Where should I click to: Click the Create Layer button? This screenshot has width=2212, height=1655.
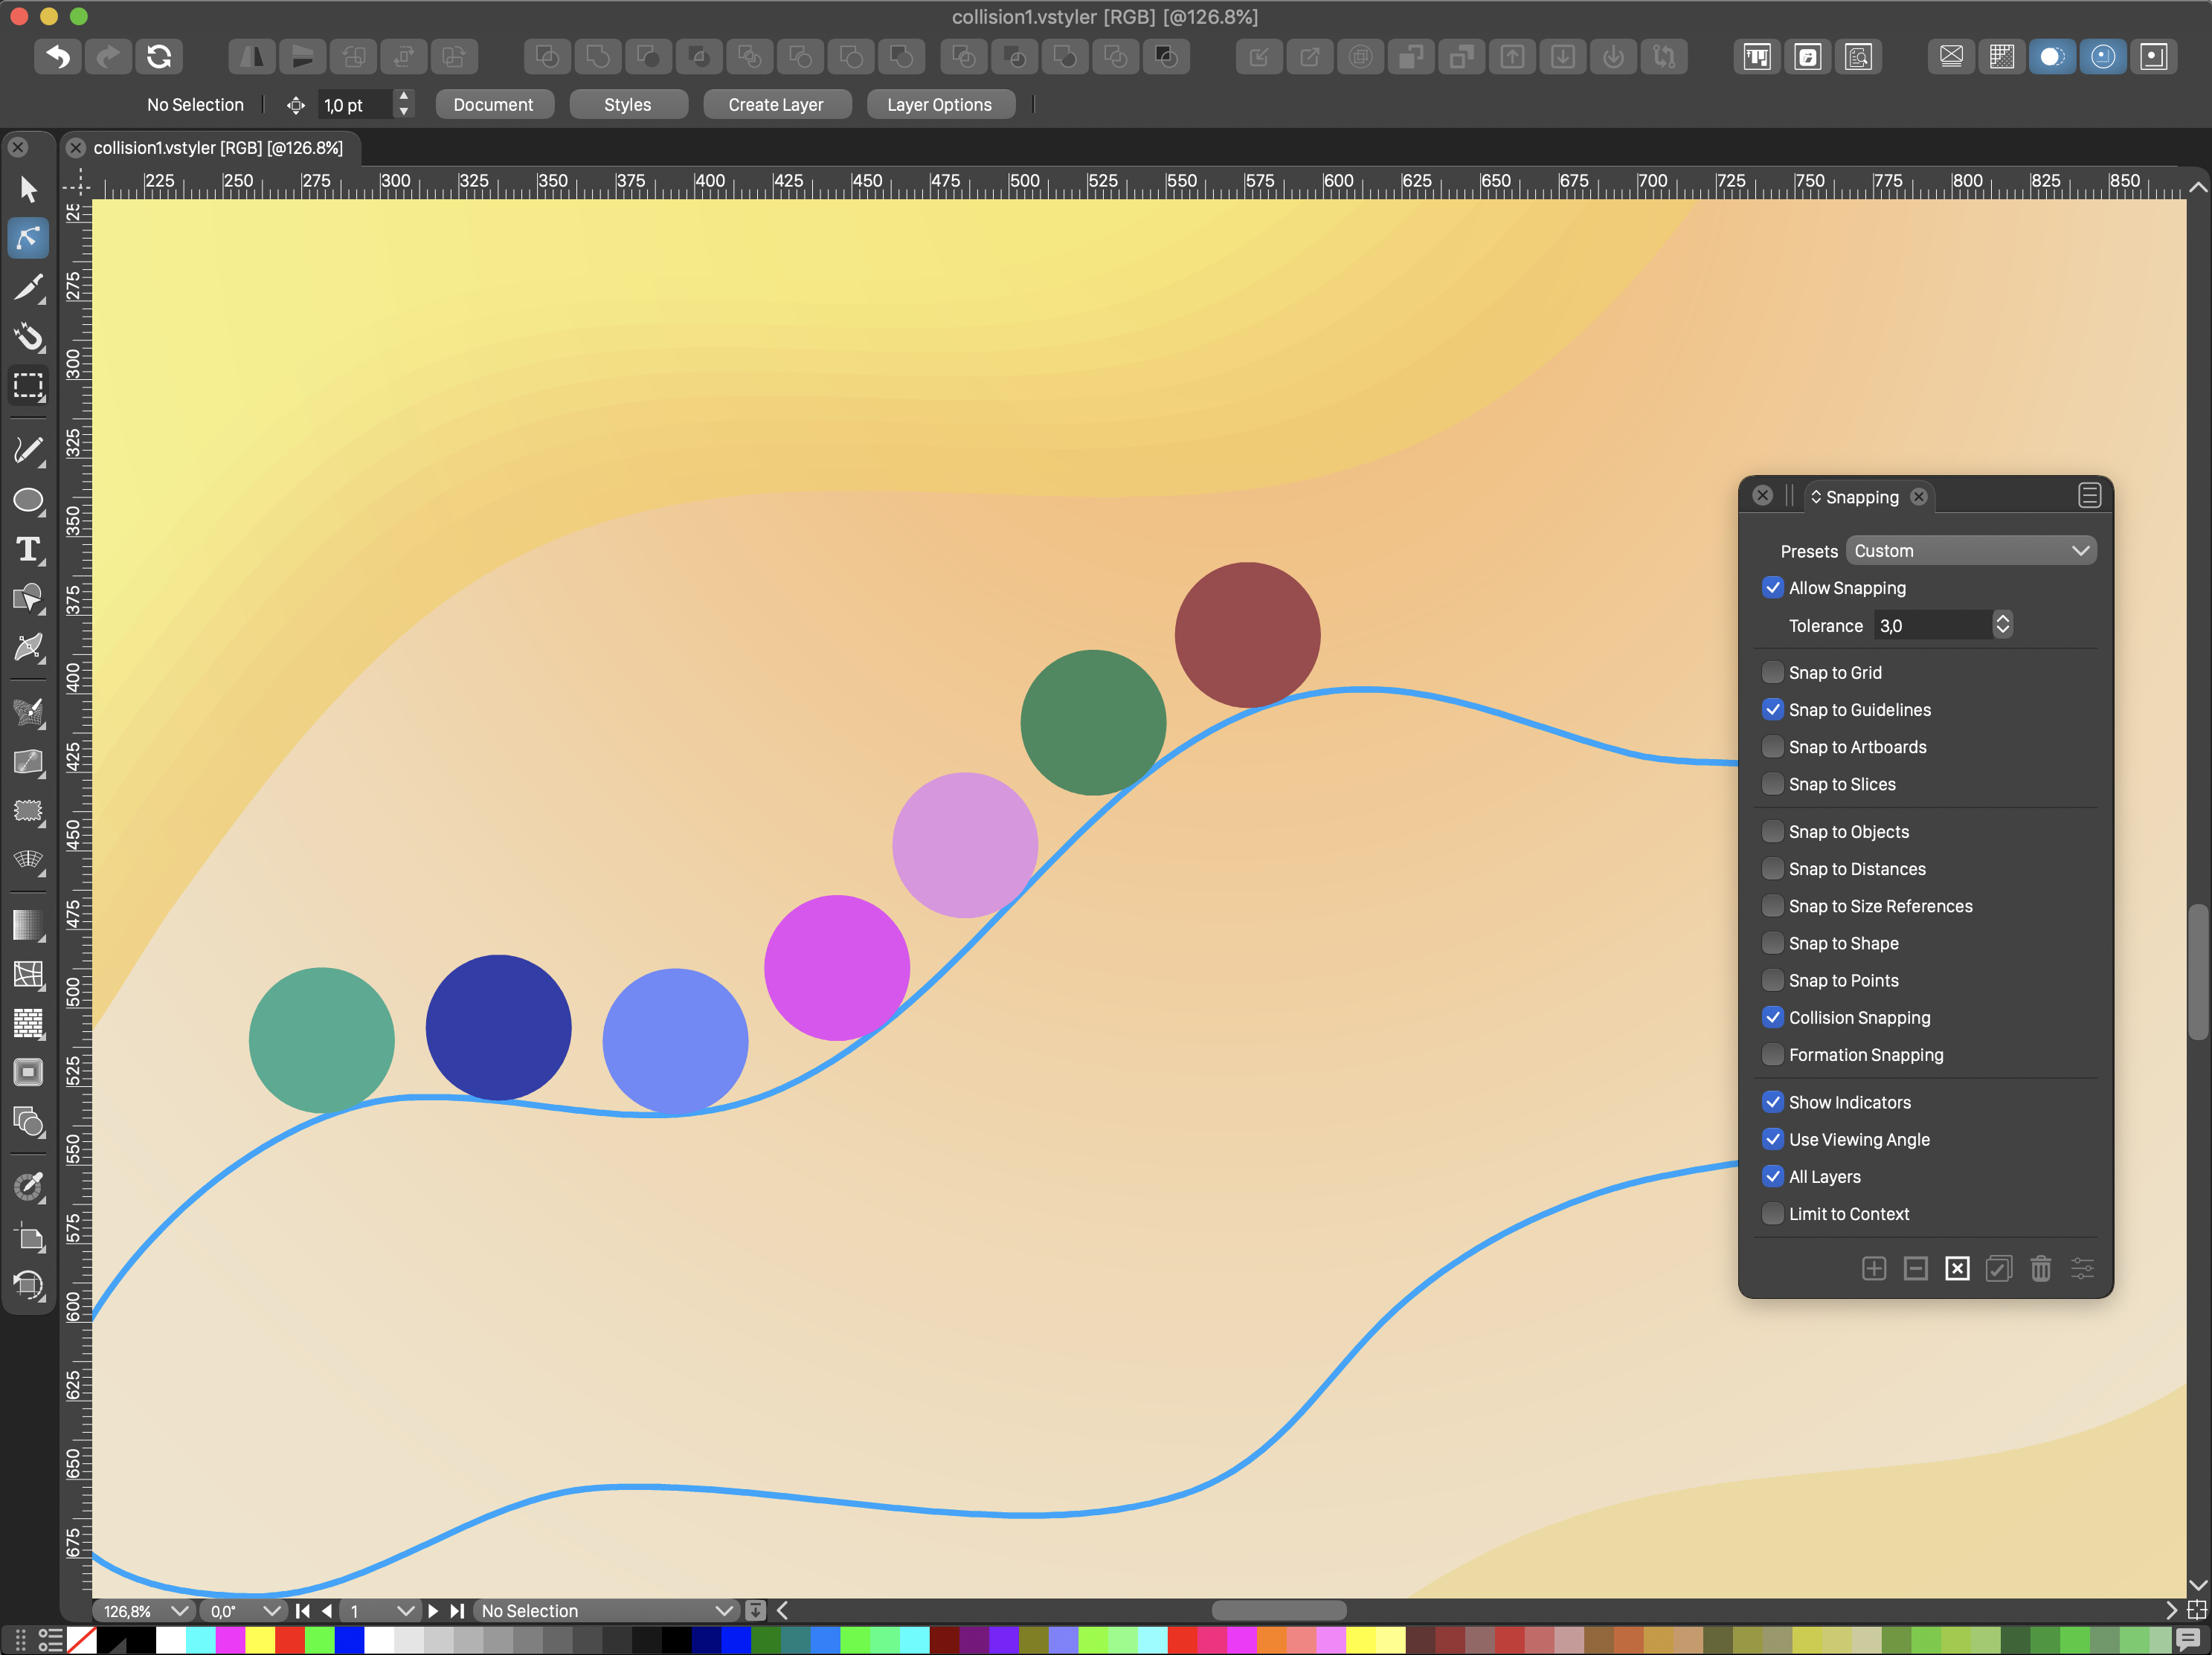776,105
